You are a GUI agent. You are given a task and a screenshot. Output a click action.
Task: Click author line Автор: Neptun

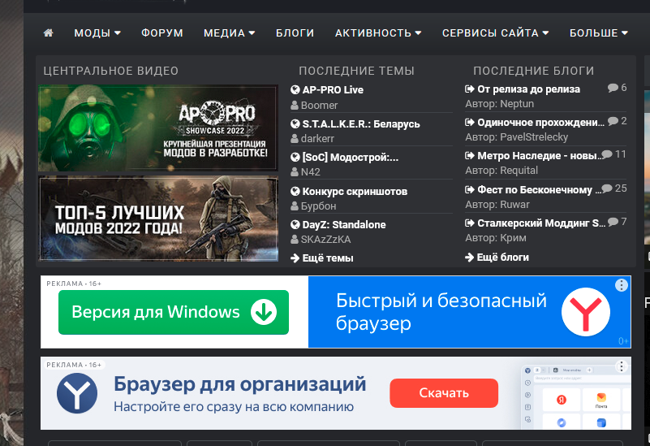500,104
